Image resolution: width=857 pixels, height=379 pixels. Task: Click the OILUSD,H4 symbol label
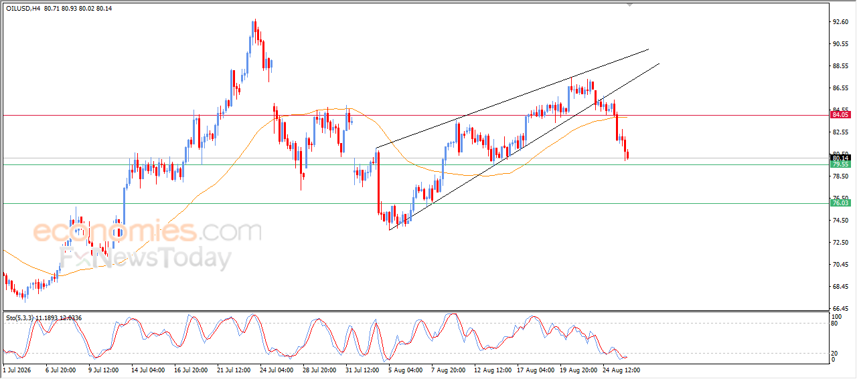(23, 8)
